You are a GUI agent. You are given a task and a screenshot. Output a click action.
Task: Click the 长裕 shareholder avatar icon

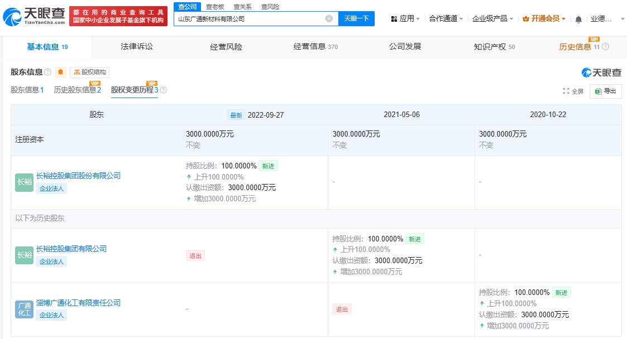click(x=24, y=182)
